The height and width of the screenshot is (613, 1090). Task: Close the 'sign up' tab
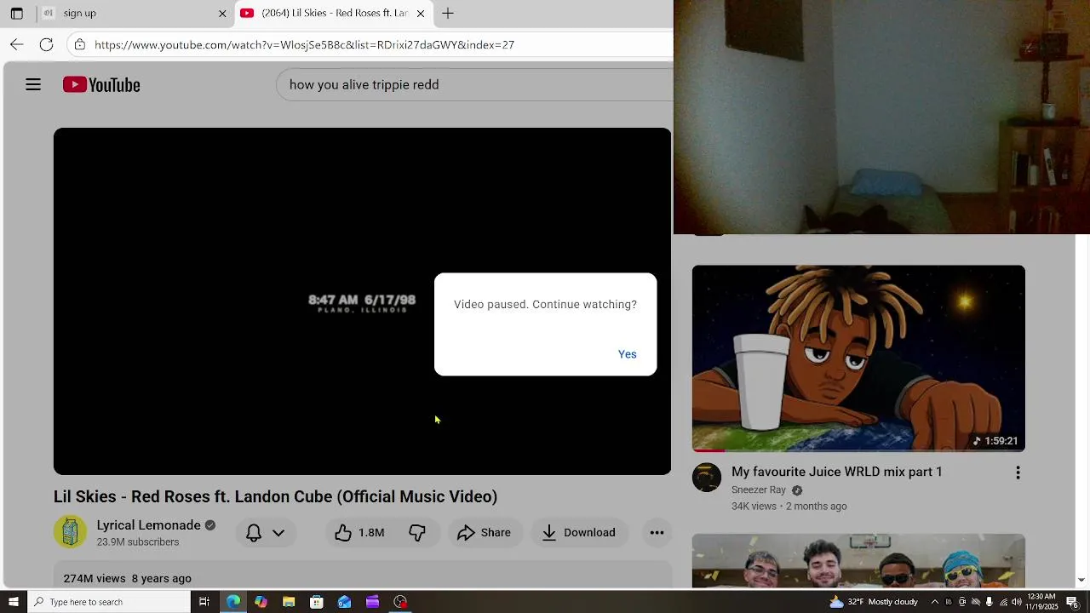[x=222, y=14]
